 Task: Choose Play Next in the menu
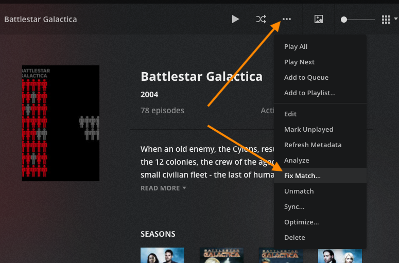coord(320,62)
